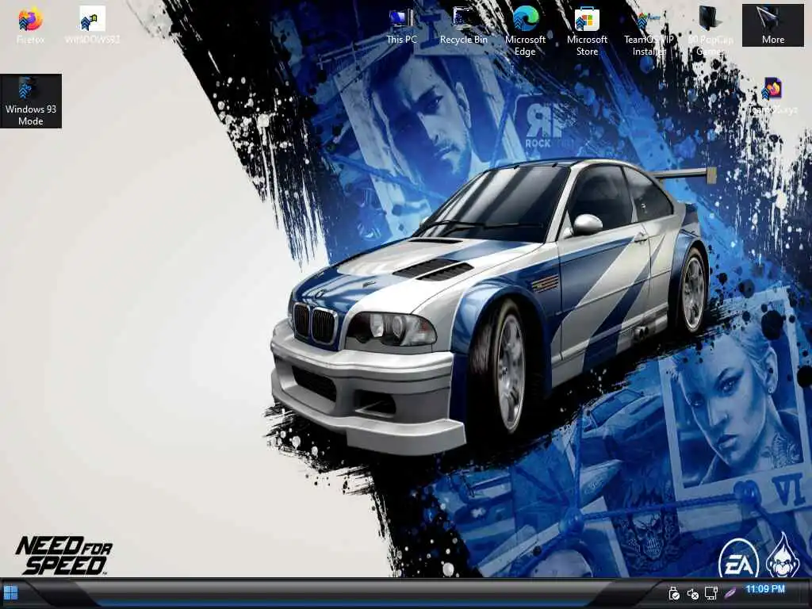Click the muted volume tray icon

(692, 594)
